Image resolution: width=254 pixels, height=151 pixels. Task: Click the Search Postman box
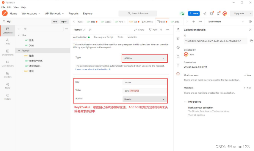pos(137,13)
